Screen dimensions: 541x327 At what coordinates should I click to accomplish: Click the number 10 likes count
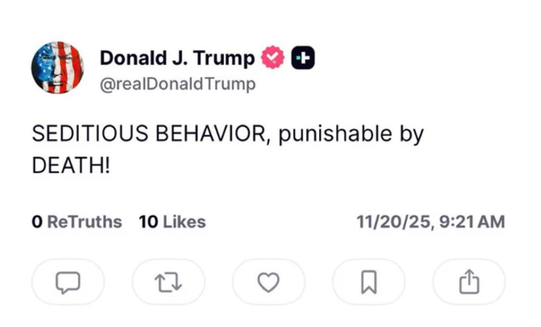coord(148,222)
